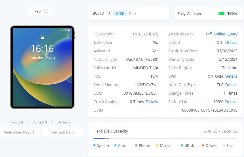Open Crash Analysis Details link
Image resolution: width=244 pixels, height=157 pixels.
pos(152,102)
